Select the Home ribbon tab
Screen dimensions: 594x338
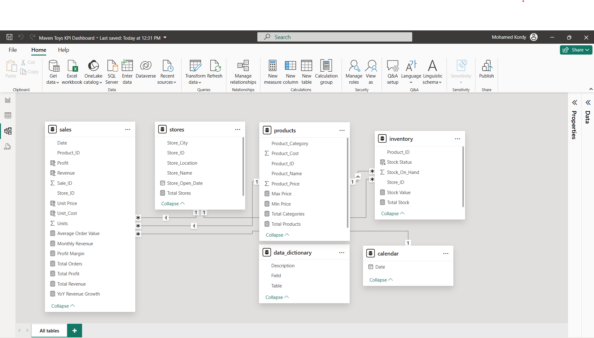[39, 50]
